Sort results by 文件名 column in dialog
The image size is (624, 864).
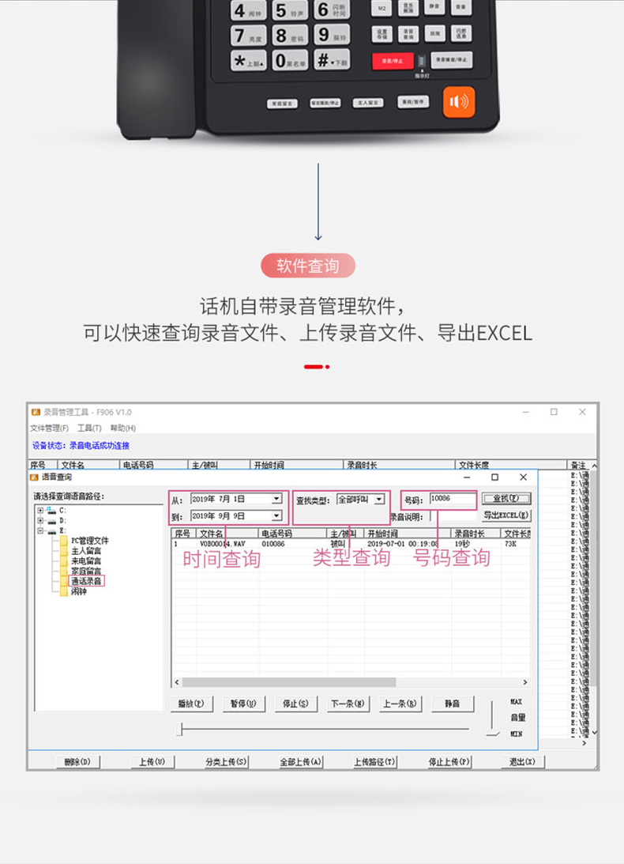(227, 534)
